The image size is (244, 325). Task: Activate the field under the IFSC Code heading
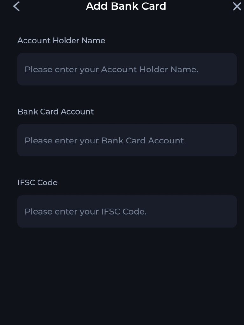pos(127,211)
